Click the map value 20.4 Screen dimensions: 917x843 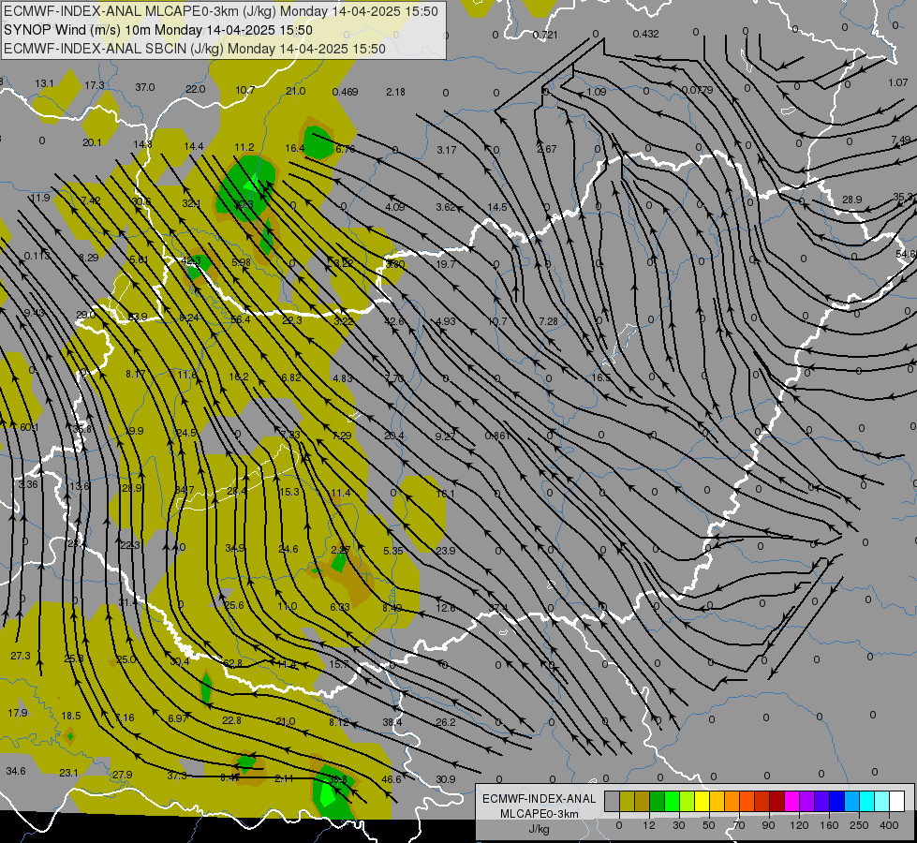point(394,436)
